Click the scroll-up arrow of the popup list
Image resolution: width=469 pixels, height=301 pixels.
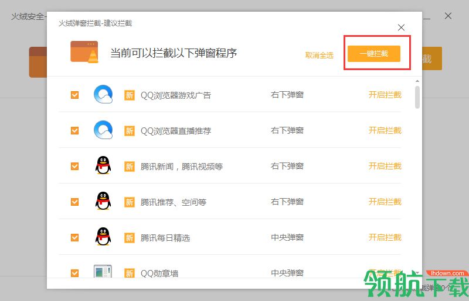[x=417, y=81]
